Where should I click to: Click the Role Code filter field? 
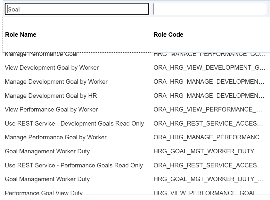click(x=210, y=9)
